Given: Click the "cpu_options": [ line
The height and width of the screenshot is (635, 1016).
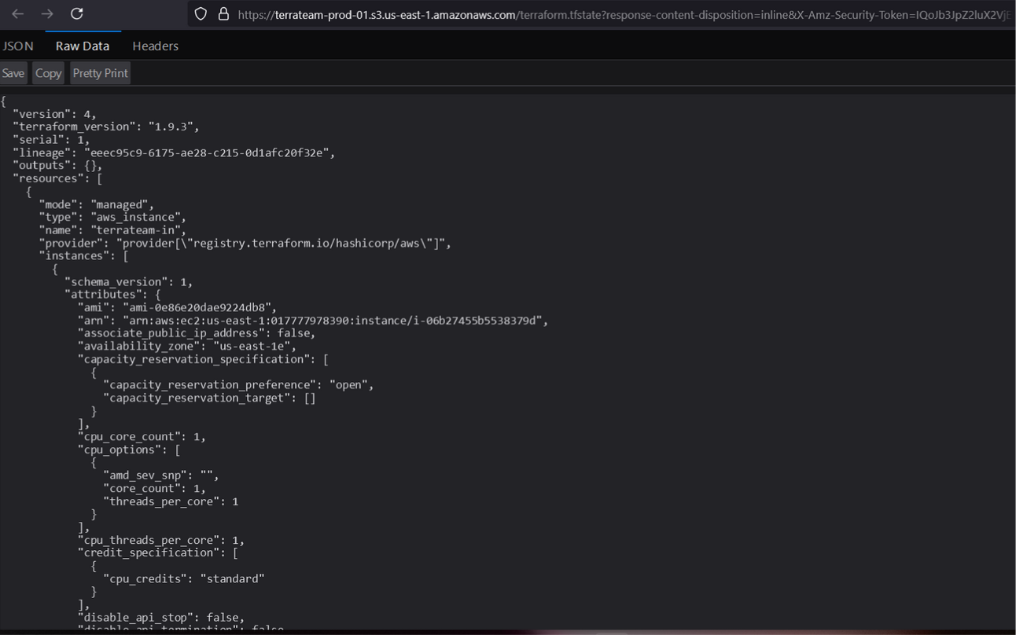Looking at the screenshot, I should pos(129,450).
